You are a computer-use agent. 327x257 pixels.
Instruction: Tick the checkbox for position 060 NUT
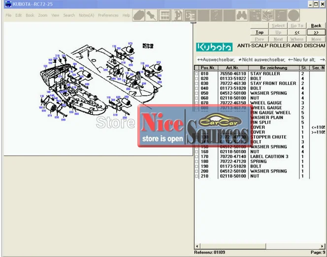click(x=196, y=98)
